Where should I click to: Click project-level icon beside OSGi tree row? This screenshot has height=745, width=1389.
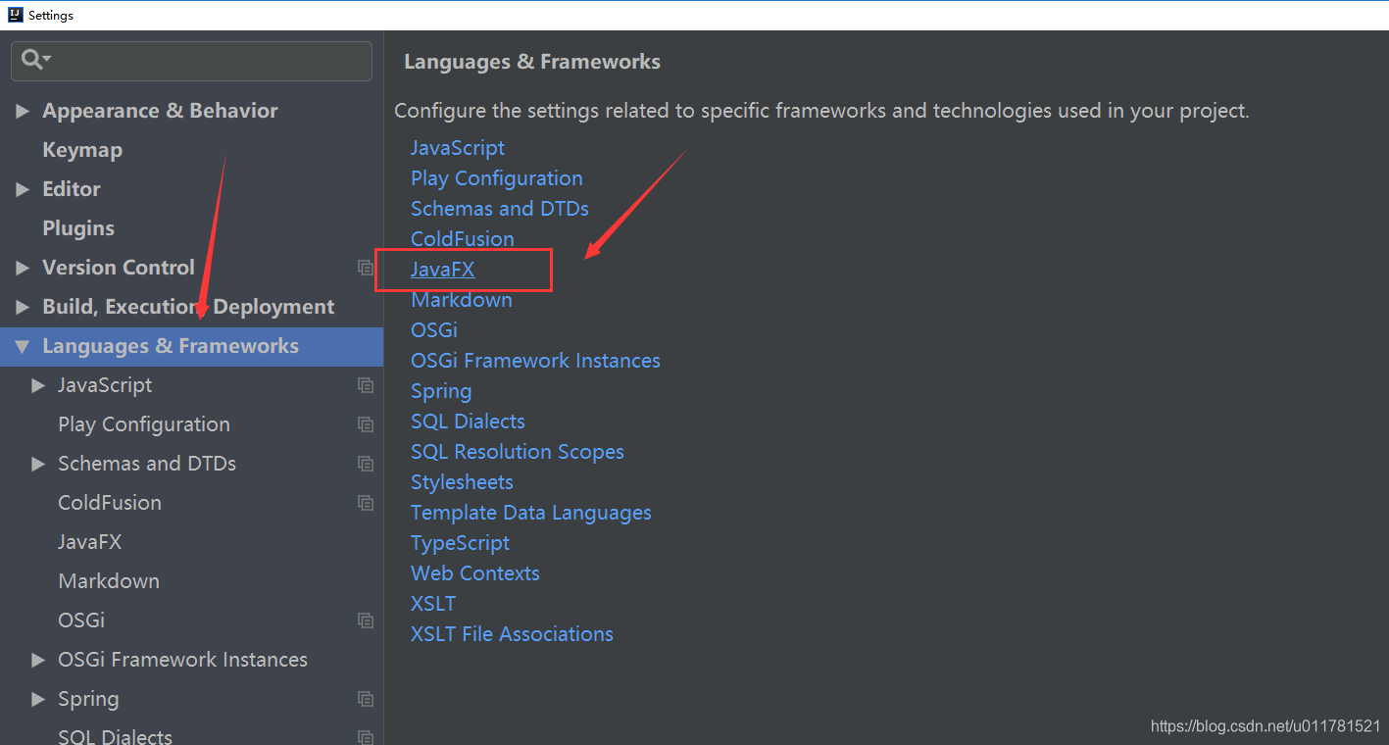tap(366, 621)
